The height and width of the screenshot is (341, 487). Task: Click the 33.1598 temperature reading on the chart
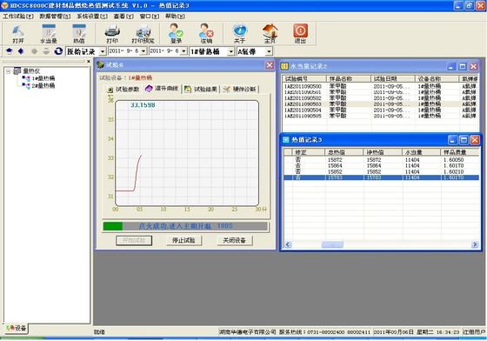pyautogui.click(x=143, y=105)
